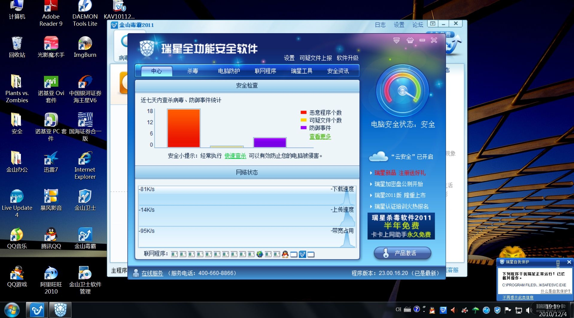This screenshot has width=574, height=318.
Task: Open DAEMON Tools Lite desktop icon
Action: pyautogui.click(x=85, y=13)
